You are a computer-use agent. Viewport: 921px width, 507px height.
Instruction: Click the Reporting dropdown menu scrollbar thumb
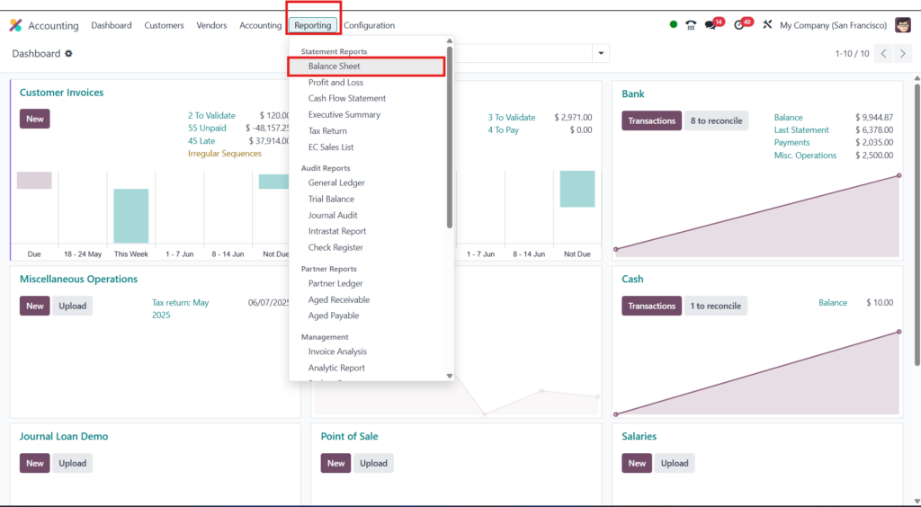coord(450,137)
